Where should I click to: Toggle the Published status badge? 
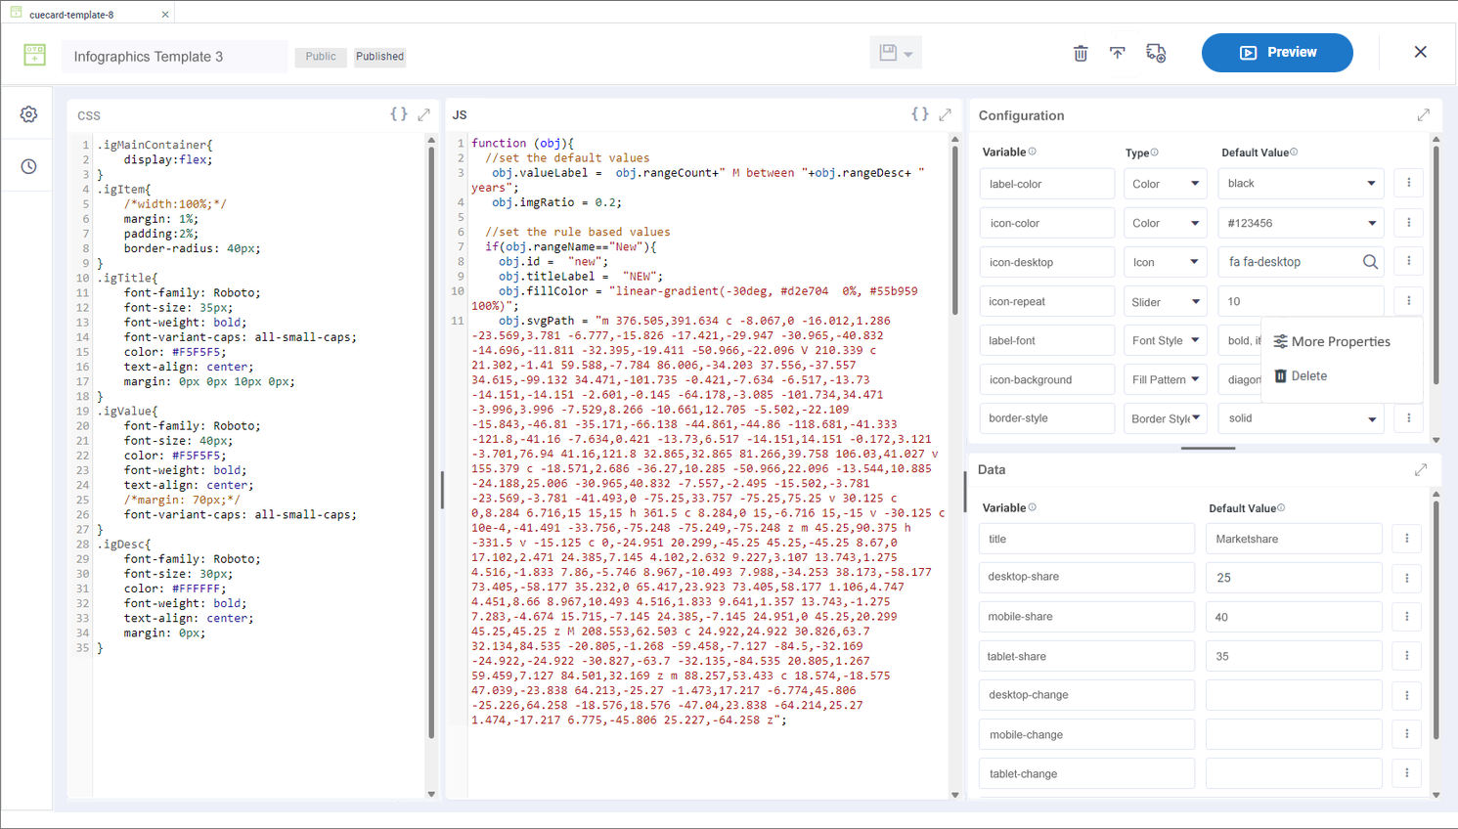point(379,57)
